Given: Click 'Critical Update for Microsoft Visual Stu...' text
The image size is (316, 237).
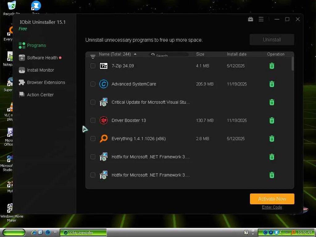Looking at the screenshot, I should [151, 102].
